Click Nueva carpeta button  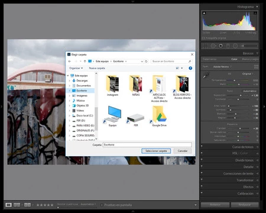tap(97, 68)
